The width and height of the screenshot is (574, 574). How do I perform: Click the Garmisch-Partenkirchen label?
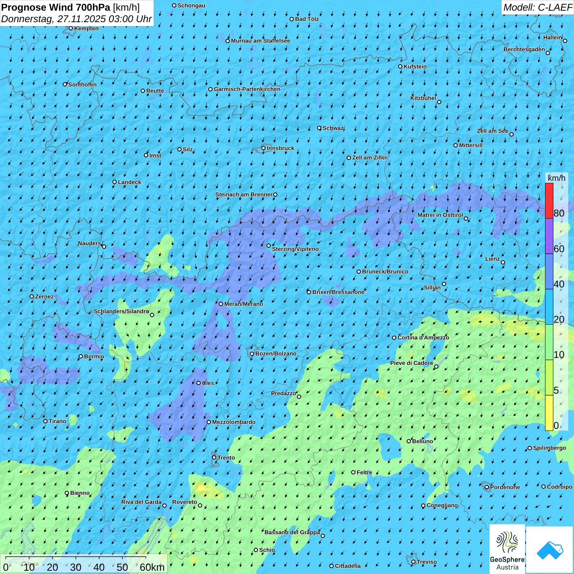[x=247, y=89]
